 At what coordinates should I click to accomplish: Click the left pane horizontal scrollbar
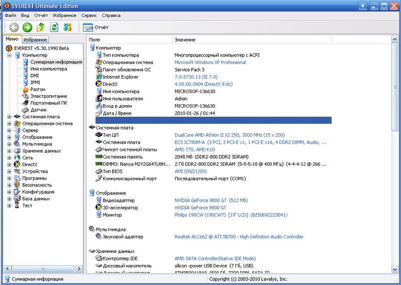42,268
